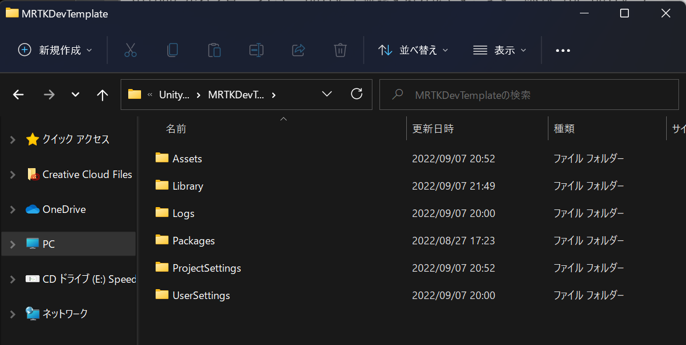Go forward with the right arrow

pos(49,94)
